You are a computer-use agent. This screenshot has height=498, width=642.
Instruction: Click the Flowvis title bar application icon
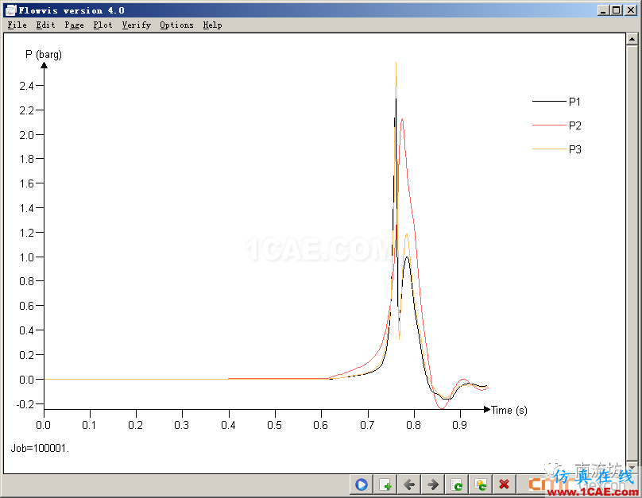tap(10, 10)
